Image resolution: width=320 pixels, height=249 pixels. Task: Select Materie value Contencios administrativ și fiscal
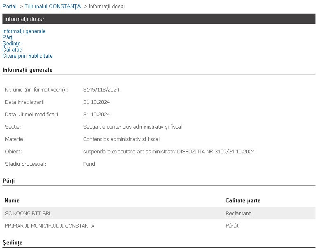[121, 139]
